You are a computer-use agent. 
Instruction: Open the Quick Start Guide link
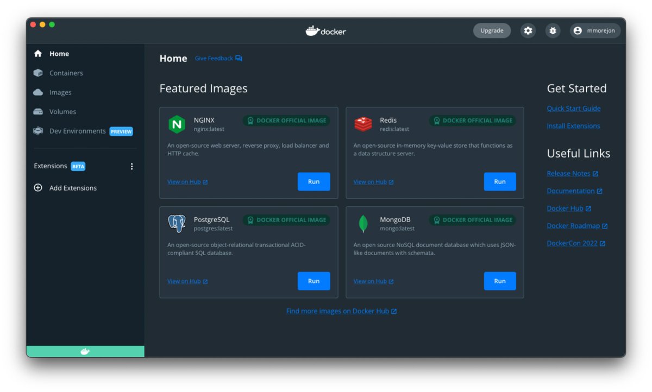point(574,109)
